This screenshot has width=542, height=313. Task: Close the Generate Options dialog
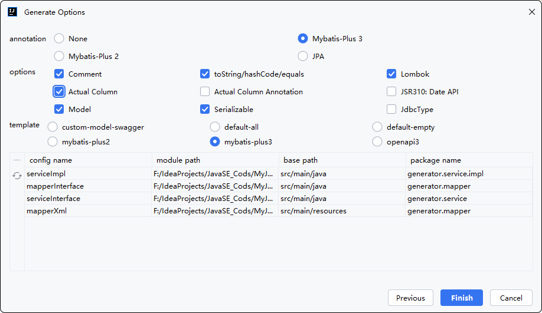pos(530,12)
